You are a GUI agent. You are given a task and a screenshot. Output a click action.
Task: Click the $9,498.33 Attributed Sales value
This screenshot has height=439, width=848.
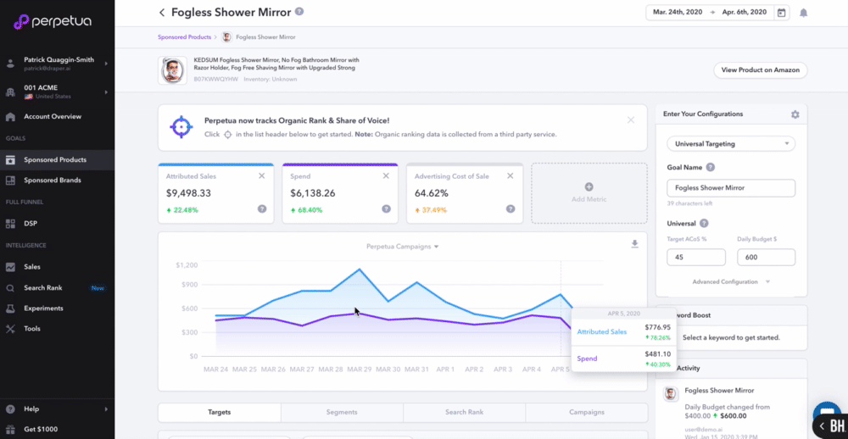(x=189, y=193)
